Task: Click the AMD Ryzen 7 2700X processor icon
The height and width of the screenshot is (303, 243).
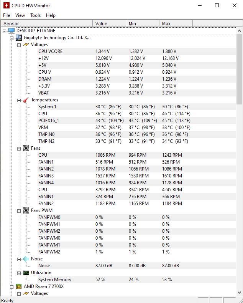Action: (x=19, y=286)
